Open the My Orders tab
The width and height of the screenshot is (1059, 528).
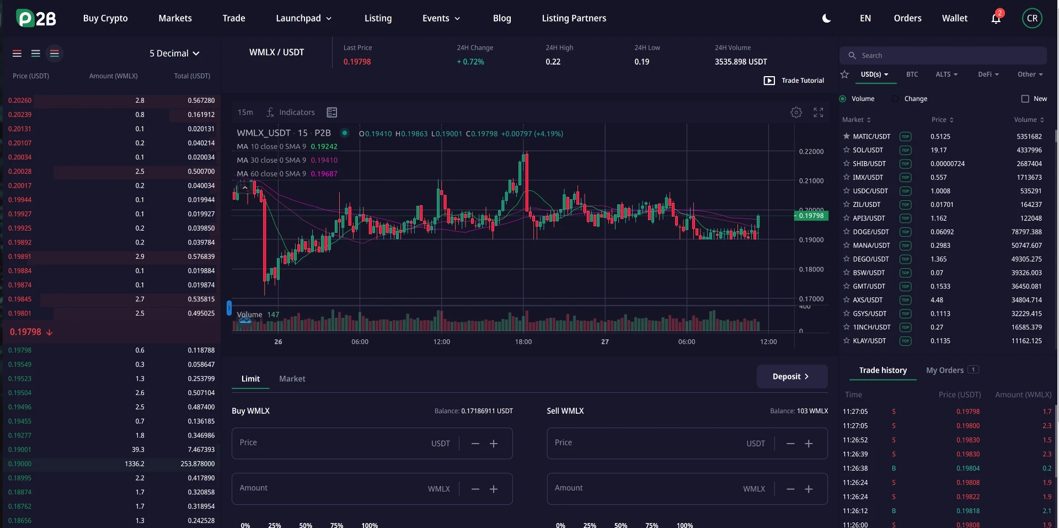[953, 370]
